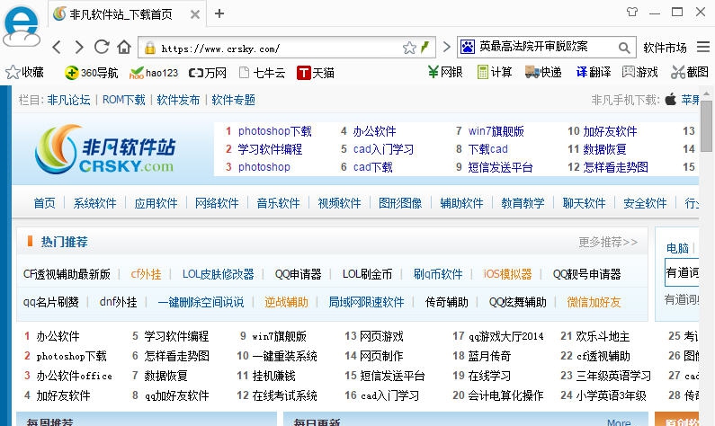Open the 短信发送平台 top ranking link

click(x=500, y=167)
